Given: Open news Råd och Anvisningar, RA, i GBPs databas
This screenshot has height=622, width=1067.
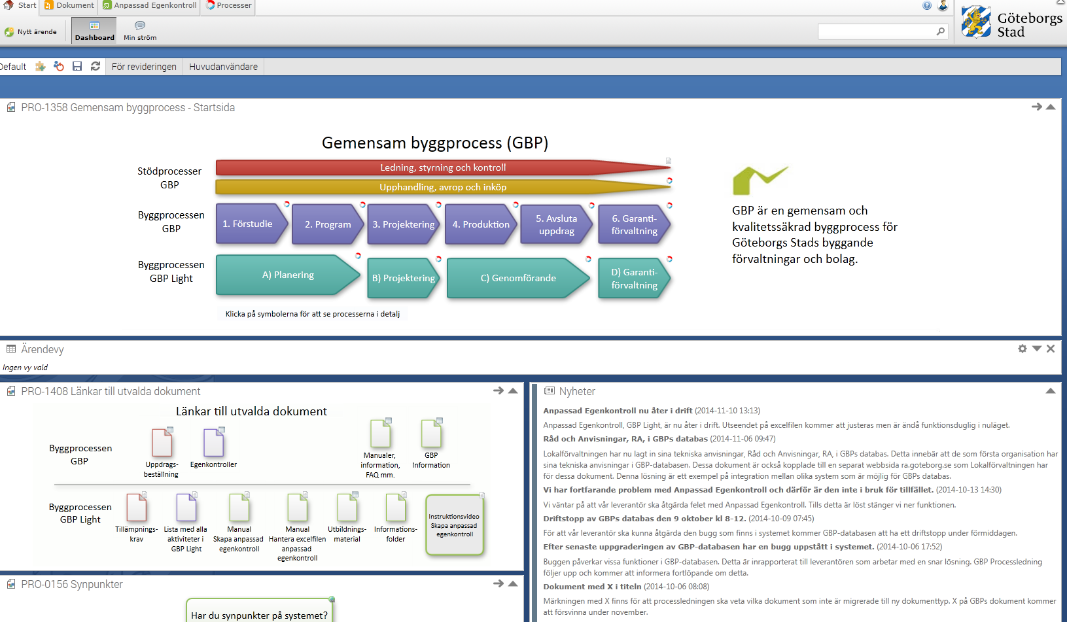Looking at the screenshot, I should [x=625, y=439].
